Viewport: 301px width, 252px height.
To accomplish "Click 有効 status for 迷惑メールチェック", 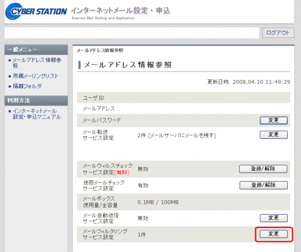I will coord(143,185).
